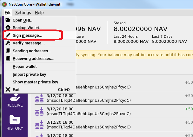Screen dimensions: 193x137
Task: Open the RECEIVE sidebar page
Action: pos(15,100)
